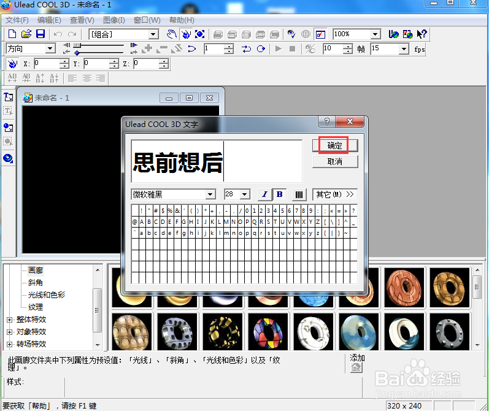The width and height of the screenshot is (489, 411).
Task: Select 斜角 in the gallery tree
Action: pyautogui.click(x=35, y=283)
